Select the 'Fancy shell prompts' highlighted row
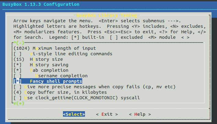The width and height of the screenshot is (217, 124). (48, 81)
